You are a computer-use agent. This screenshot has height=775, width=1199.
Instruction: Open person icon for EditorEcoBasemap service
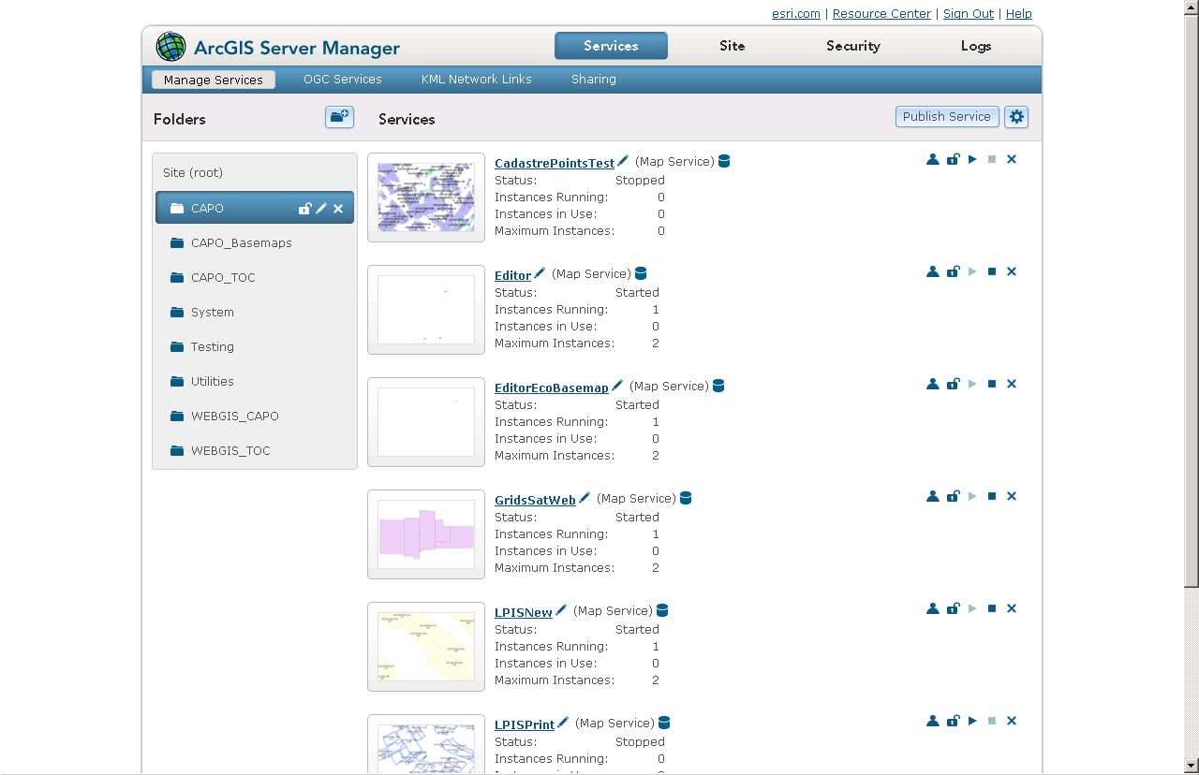[x=933, y=384]
